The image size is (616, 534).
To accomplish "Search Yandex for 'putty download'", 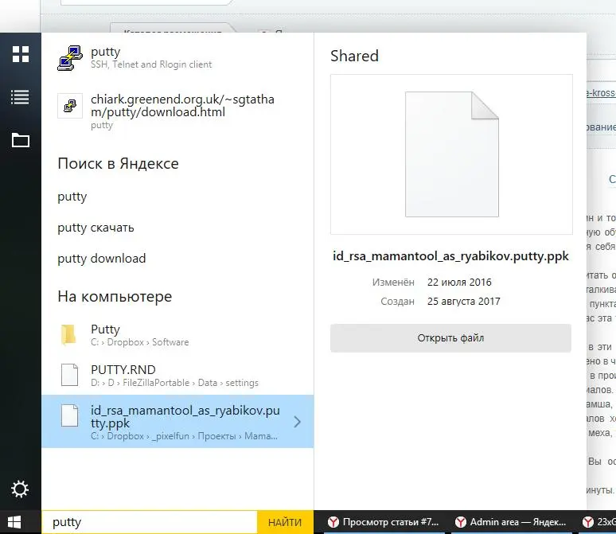I will 102,259.
